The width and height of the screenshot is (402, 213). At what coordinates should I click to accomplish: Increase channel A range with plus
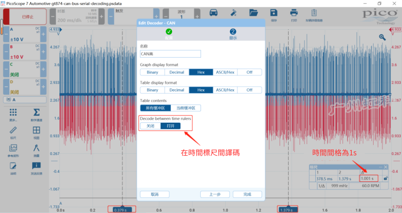[x=43, y=34]
